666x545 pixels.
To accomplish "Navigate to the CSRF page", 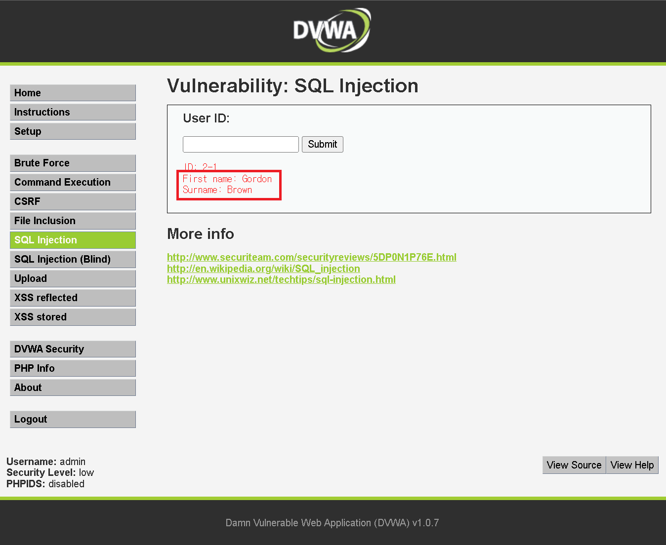I will (73, 201).
